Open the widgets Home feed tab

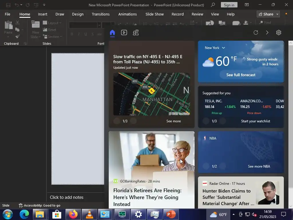(112, 33)
